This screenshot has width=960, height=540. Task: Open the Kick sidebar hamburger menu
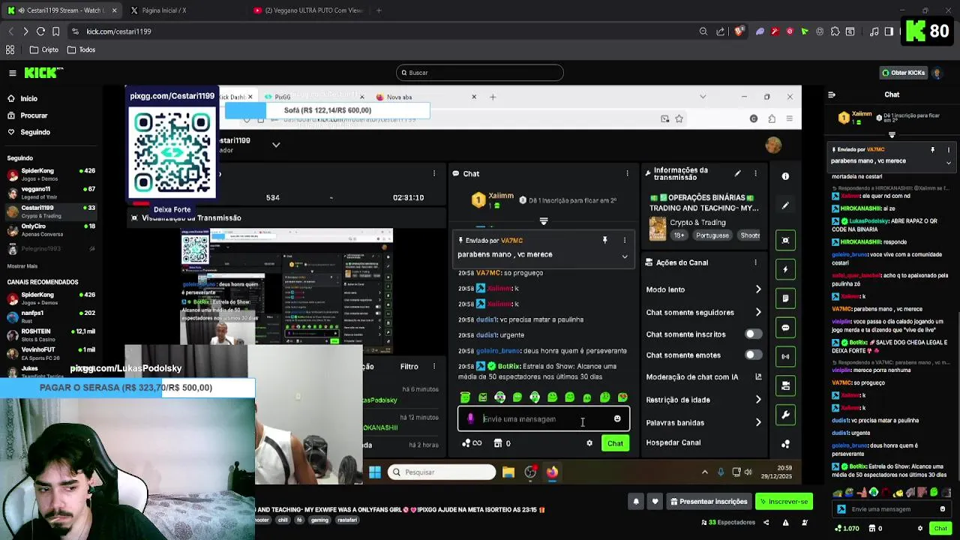tap(13, 73)
